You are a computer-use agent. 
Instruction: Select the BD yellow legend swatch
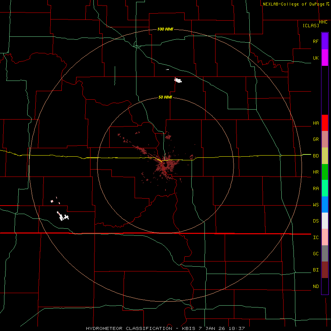pyautogui.click(x=325, y=156)
